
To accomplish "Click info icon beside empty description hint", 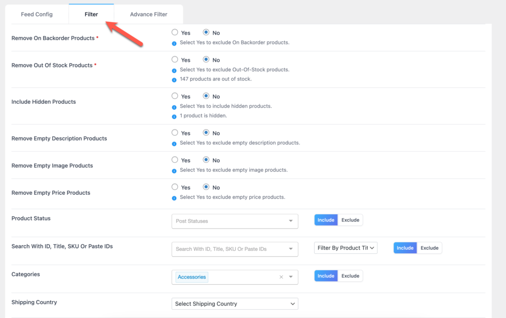I will pyautogui.click(x=174, y=143).
